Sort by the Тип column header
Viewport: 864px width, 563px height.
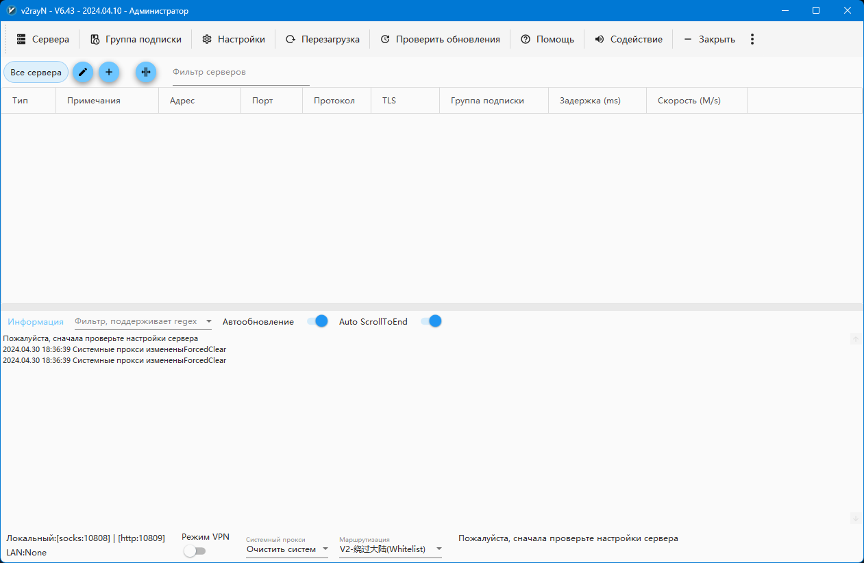tap(29, 101)
